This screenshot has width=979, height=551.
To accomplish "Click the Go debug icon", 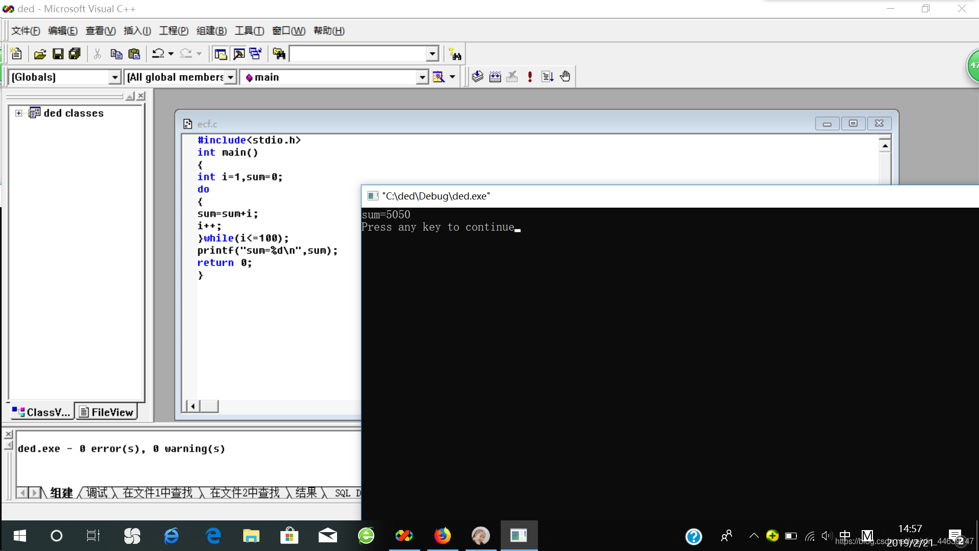I will 547,77.
